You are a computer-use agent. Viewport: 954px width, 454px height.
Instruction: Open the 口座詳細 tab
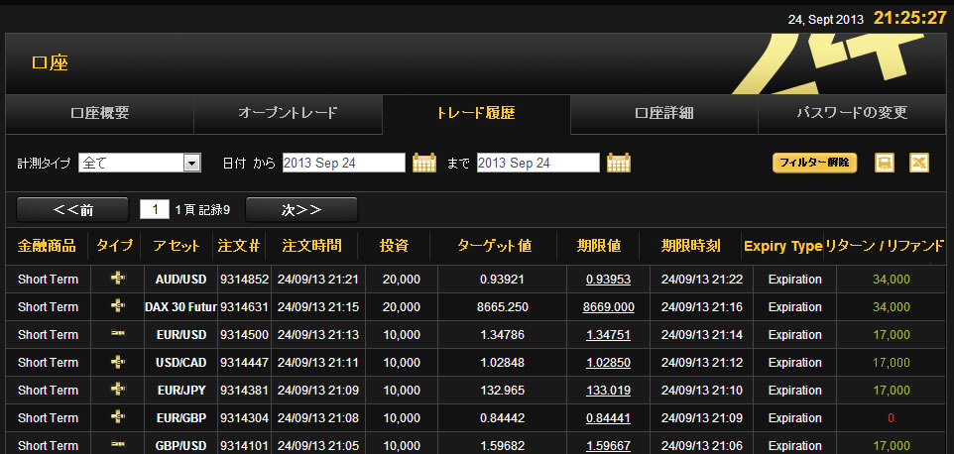[663, 114]
